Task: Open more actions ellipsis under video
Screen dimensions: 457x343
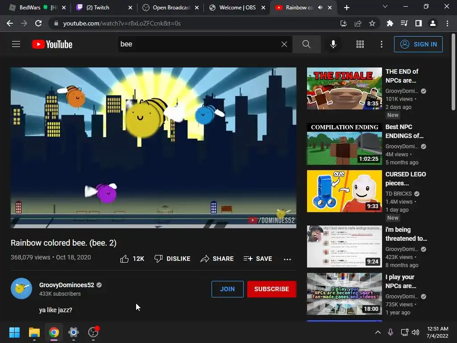Action: coord(287,259)
